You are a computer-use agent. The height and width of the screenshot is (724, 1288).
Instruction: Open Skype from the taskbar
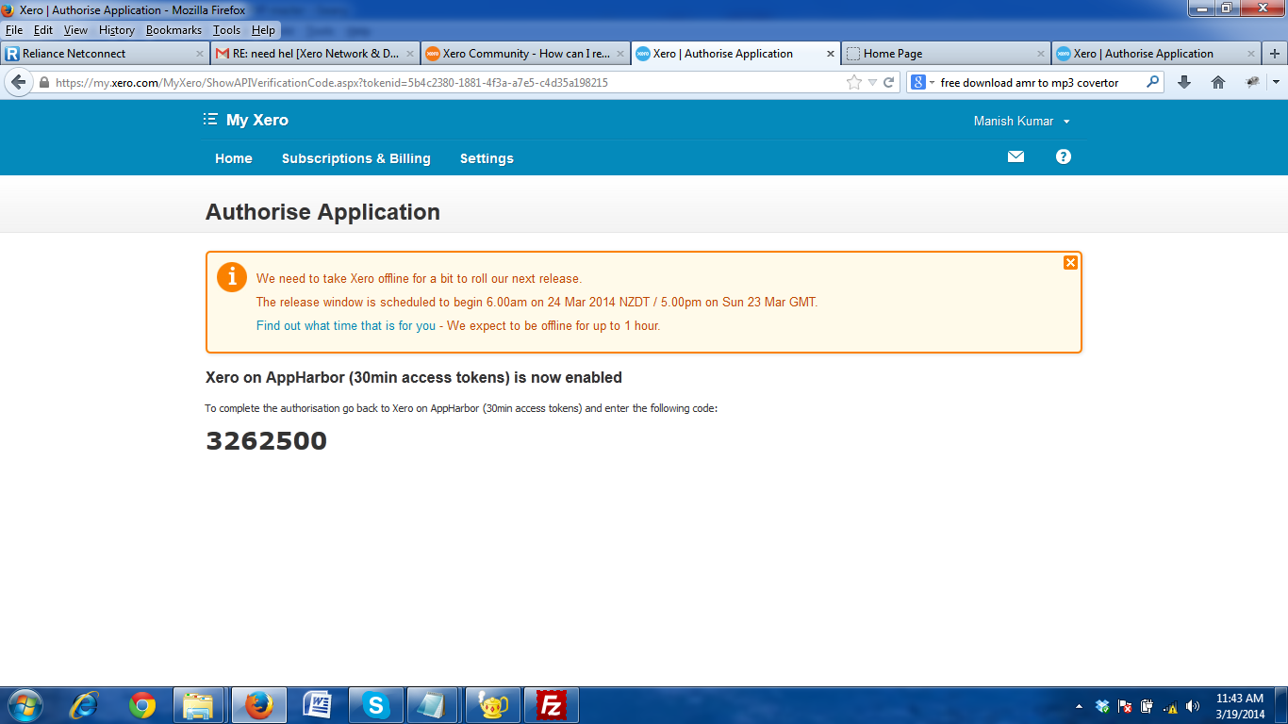point(376,705)
